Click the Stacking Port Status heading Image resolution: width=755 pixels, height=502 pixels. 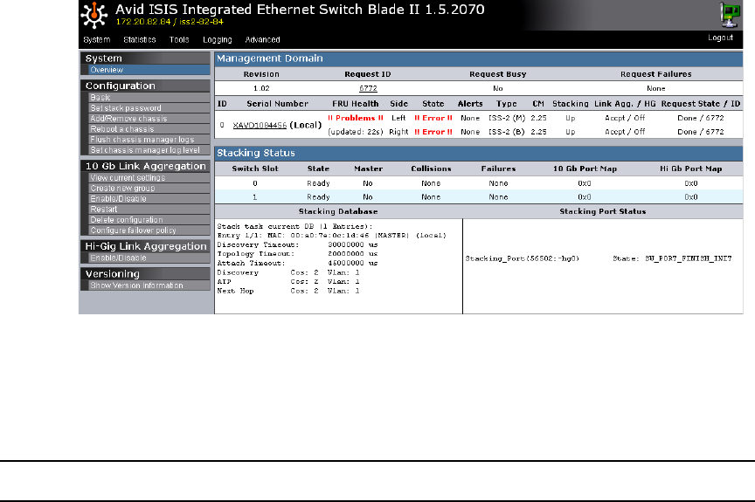coord(603,211)
